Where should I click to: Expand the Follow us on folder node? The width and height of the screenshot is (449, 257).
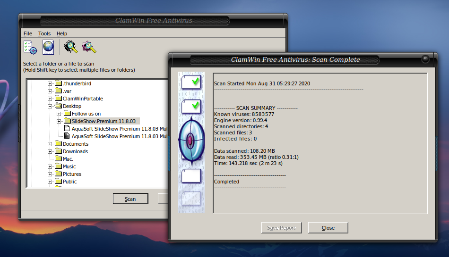[59, 114]
